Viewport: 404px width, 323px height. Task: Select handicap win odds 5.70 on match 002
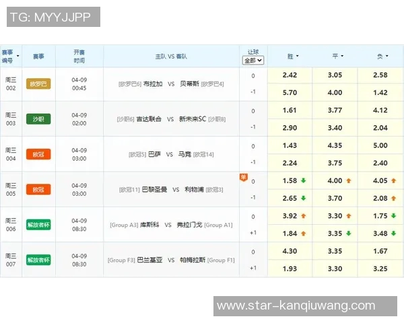(x=290, y=92)
